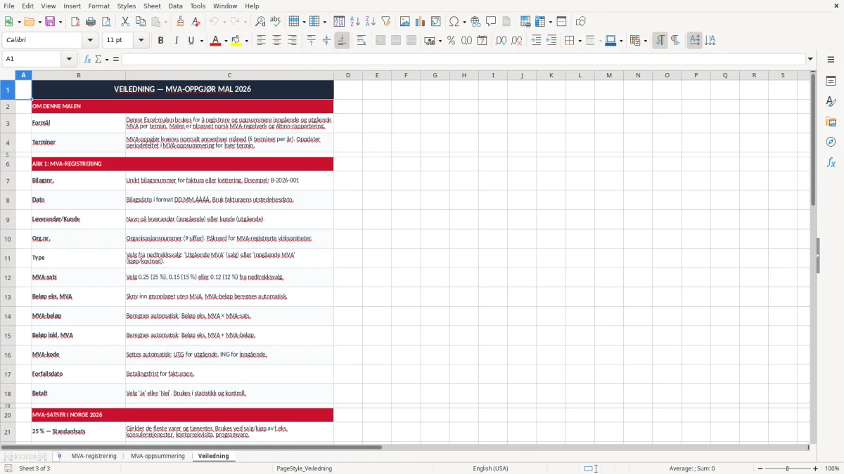Open the Select Function (Sum) dropdown arrow
This screenshot has width=844, height=474.
click(x=107, y=59)
